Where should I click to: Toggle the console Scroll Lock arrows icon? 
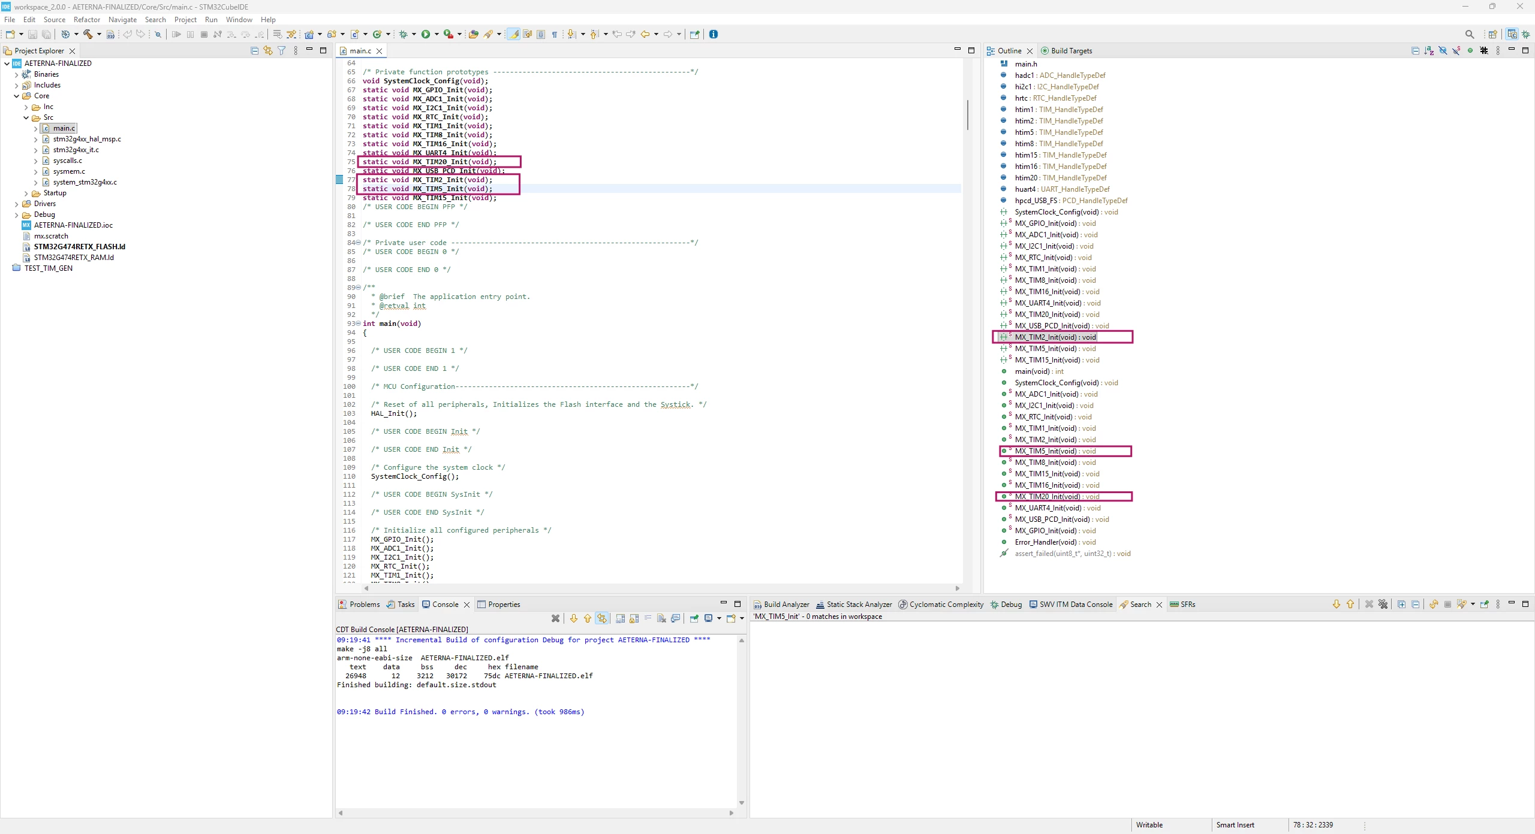(602, 618)
